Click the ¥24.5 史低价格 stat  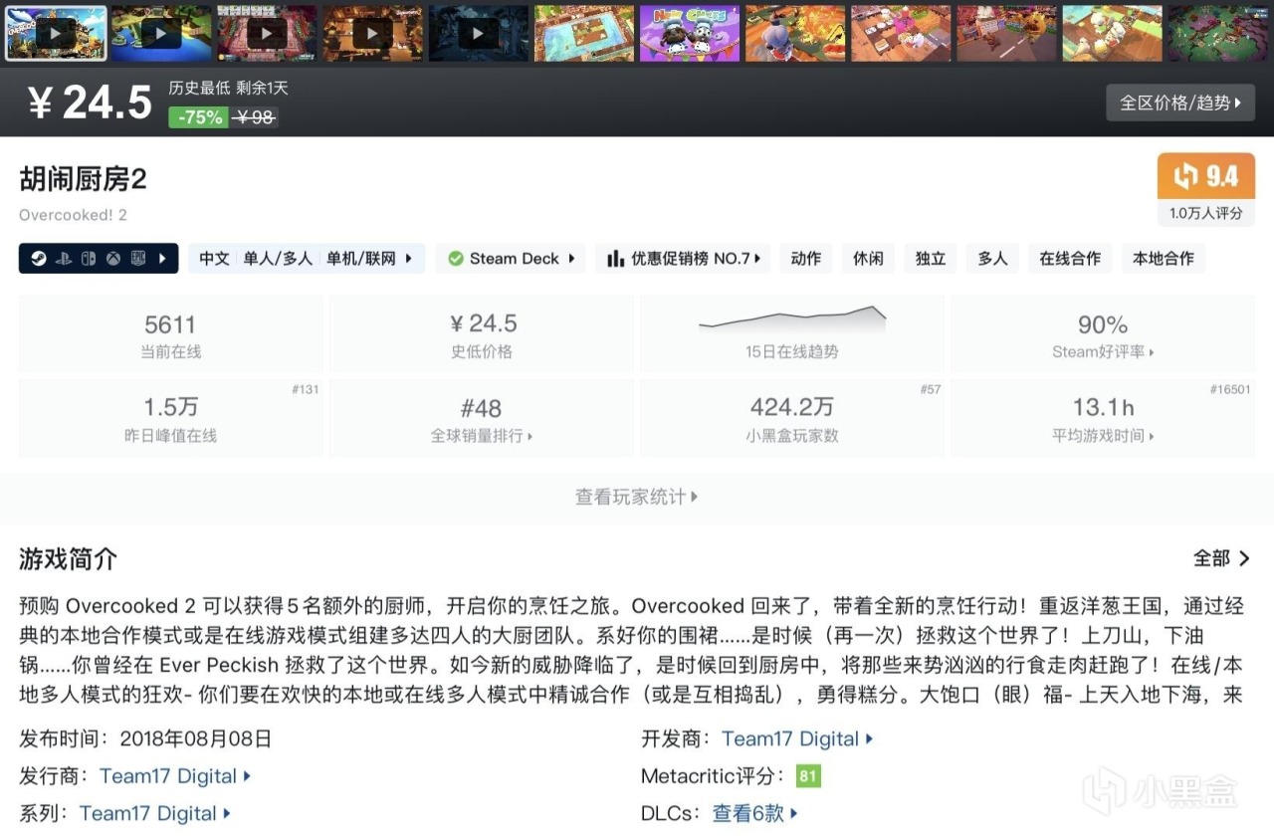pyautogui.click(x=482, y=334)
